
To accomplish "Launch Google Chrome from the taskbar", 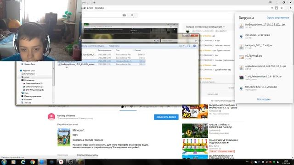I will pos(33,162).
